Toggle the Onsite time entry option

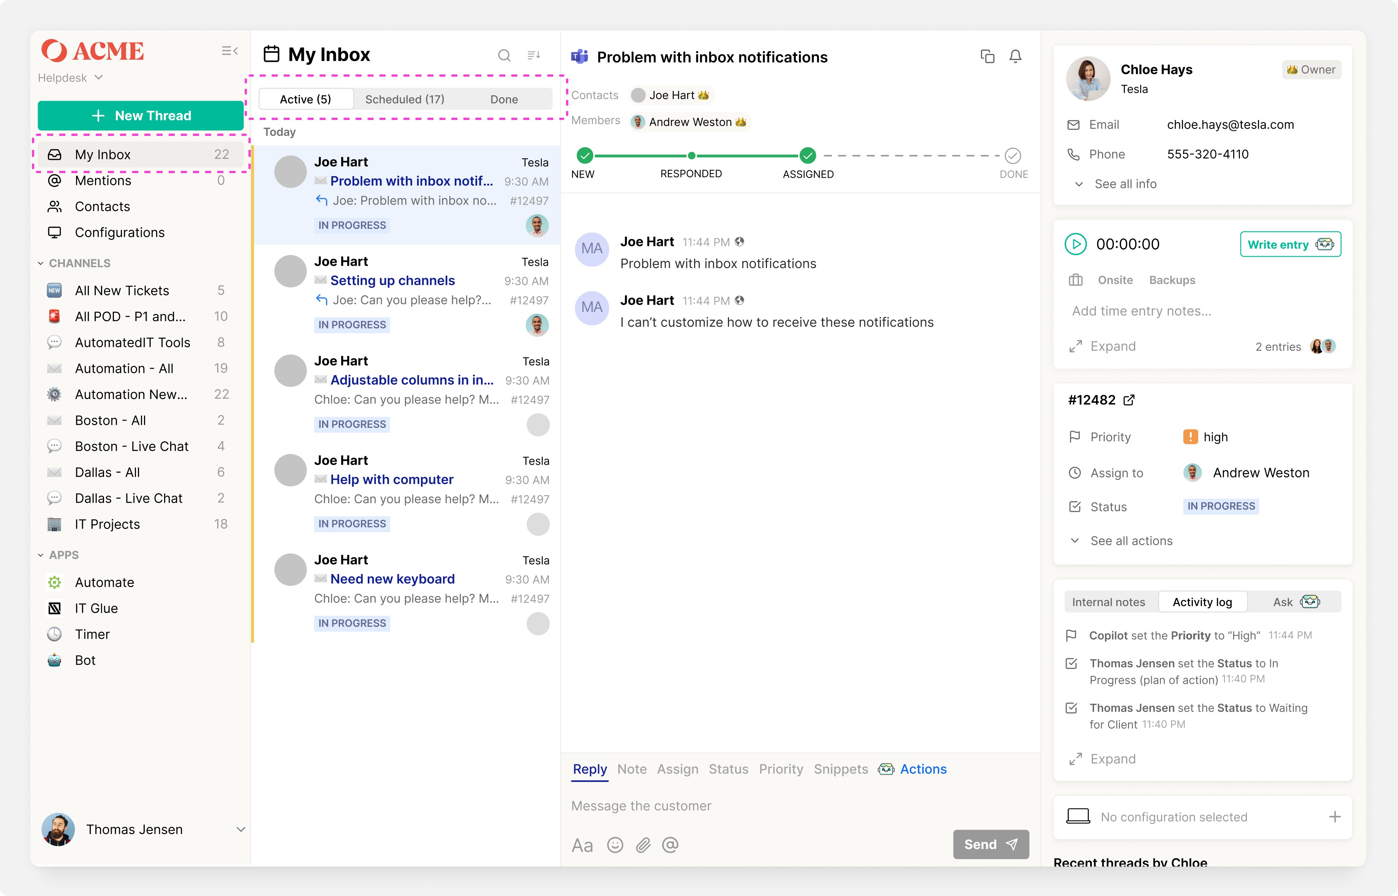pyautogui.click(x=1115, y=280)
